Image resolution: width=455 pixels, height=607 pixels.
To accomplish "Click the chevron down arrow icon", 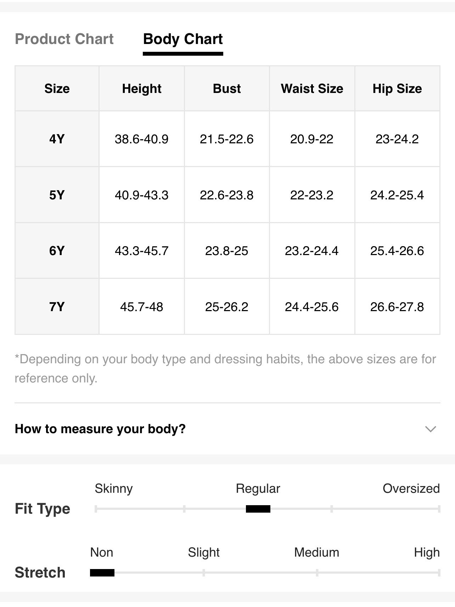I will coord(430,429).
